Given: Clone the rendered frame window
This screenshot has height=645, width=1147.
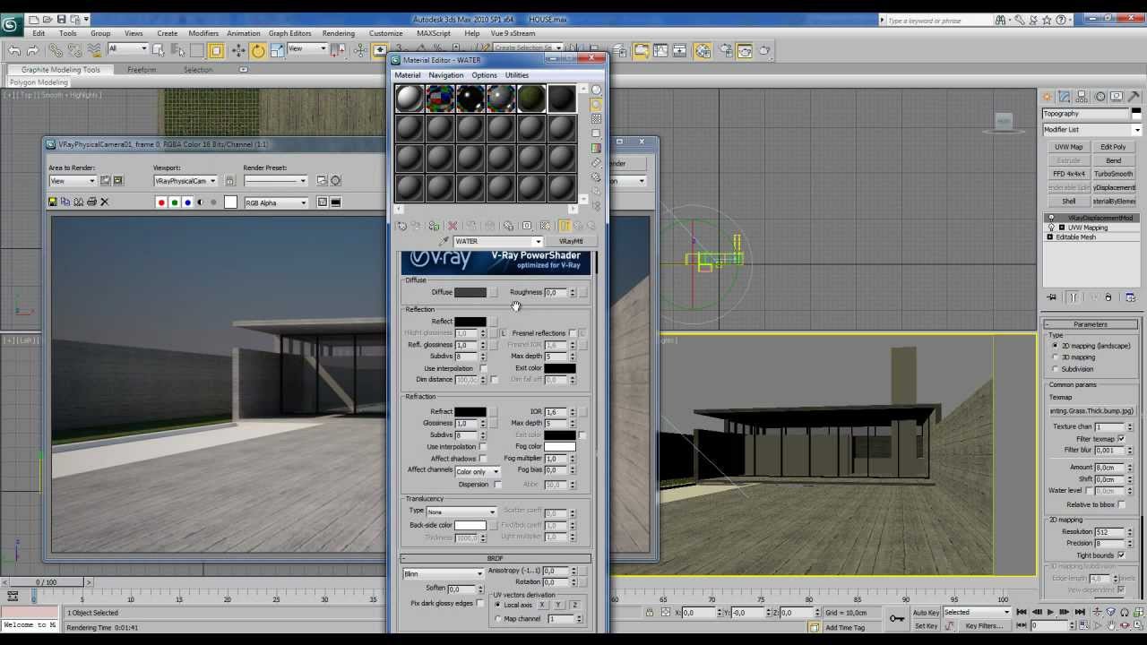Looking at the screenshot, I should pos(78,202).
